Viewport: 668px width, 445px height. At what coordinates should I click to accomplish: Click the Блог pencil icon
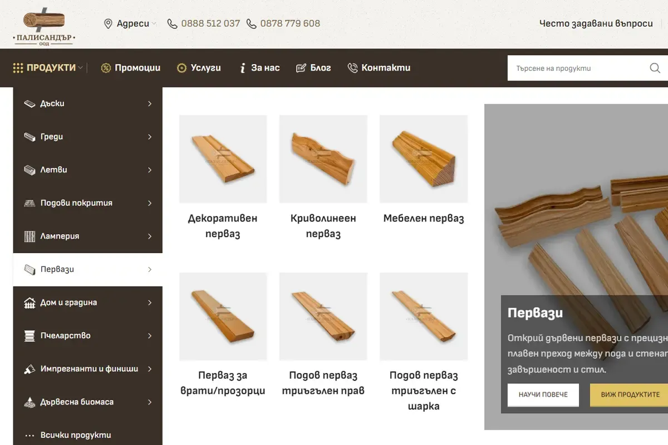click(301, 68)
